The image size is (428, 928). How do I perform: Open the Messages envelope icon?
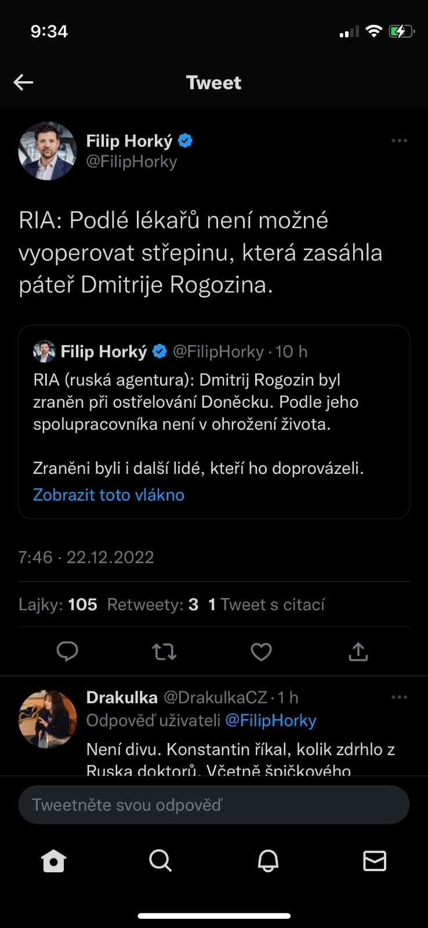[x=375, y=861]
